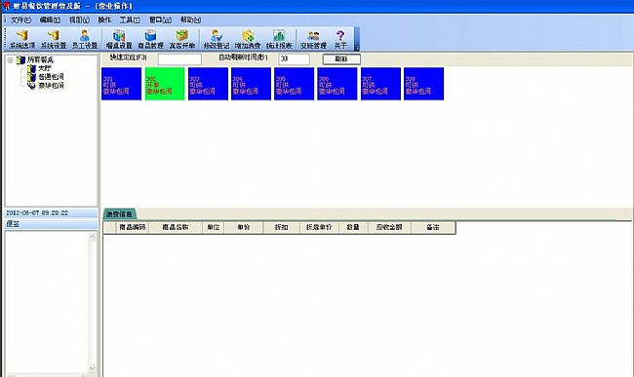Open the 工具(T) menu
Viewport: 634px width, 377px height.
(x=130, y=19)
